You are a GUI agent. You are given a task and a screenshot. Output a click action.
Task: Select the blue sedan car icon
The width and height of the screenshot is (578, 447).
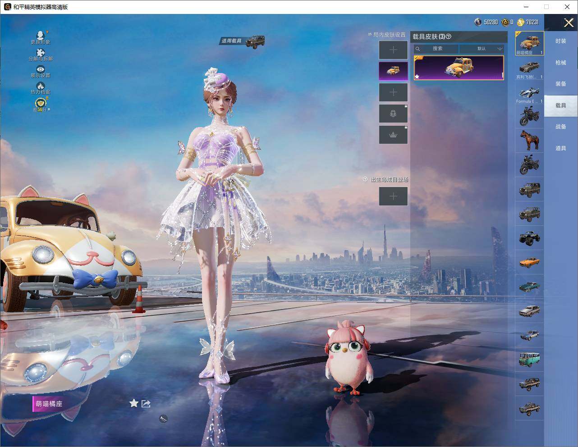coord(530,335)
